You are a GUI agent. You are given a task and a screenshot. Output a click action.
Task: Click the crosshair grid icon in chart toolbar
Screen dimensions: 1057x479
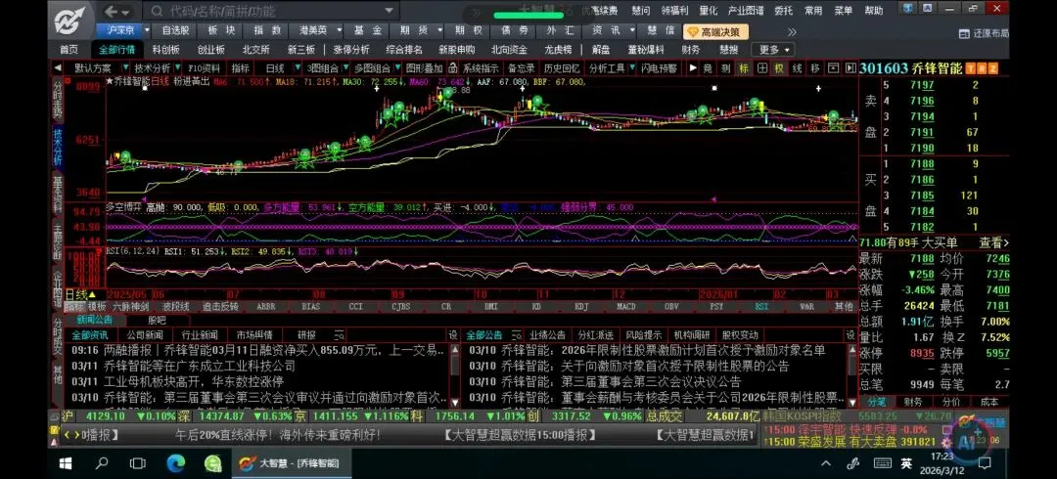pos(761,68)
